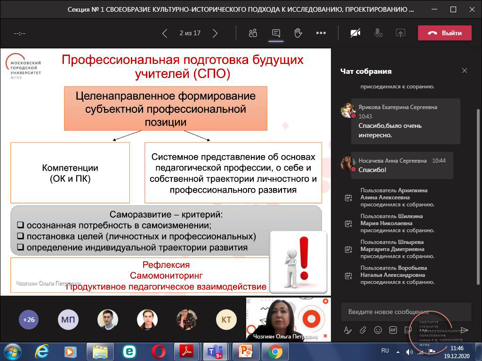The width and height of the screenshot is (482, 361).
Task: Open the message formatting options icon
Action: pos(348,330)
